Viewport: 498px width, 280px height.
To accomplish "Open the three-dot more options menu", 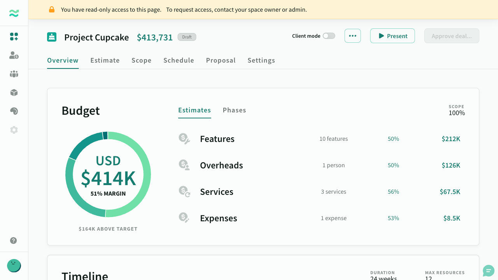I will [352, 36].
